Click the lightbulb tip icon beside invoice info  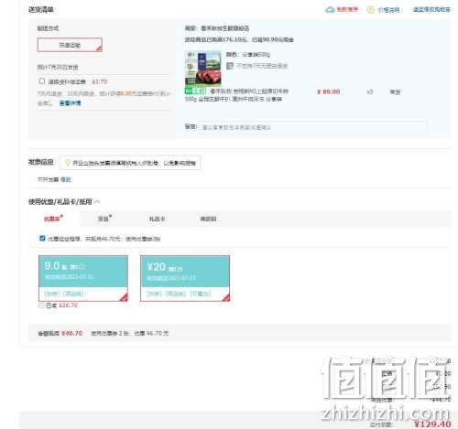[68, 163]
